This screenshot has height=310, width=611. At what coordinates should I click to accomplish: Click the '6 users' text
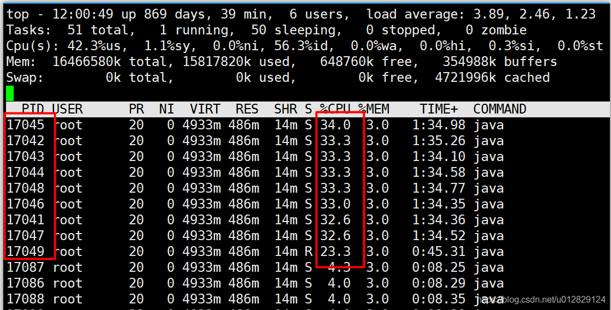316,14
